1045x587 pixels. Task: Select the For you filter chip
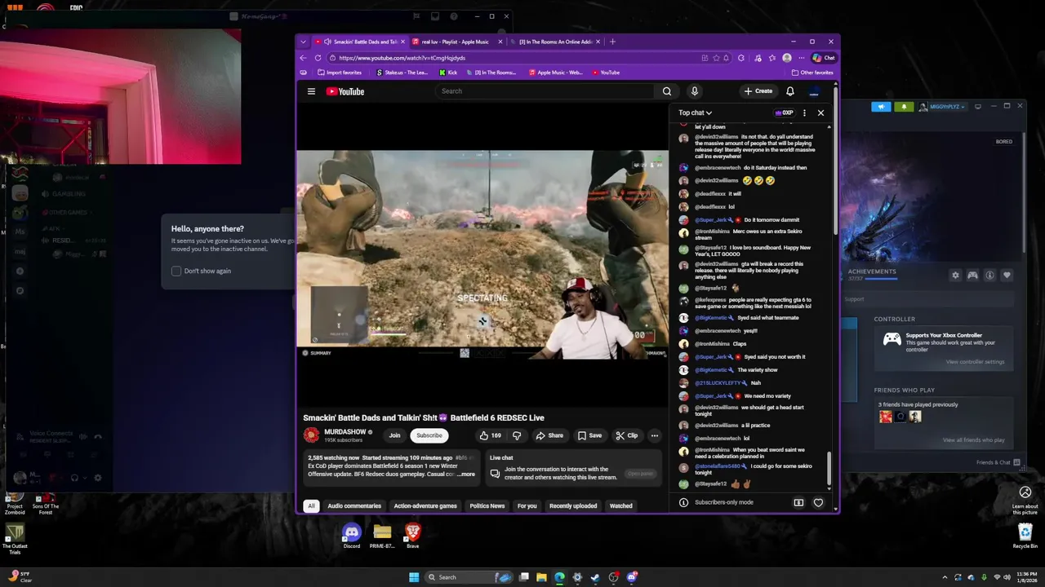tap(527, 506)
